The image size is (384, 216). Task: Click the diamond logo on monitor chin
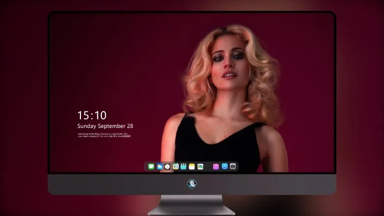coord(192,184)
